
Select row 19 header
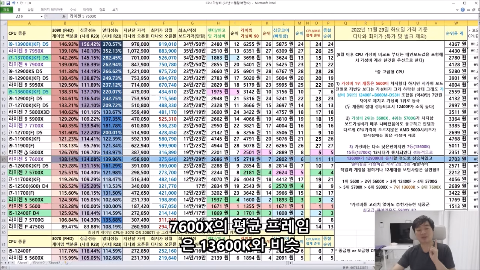(x=4, y=159)
